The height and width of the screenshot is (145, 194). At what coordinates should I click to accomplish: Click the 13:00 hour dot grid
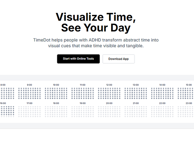[136, 93]
